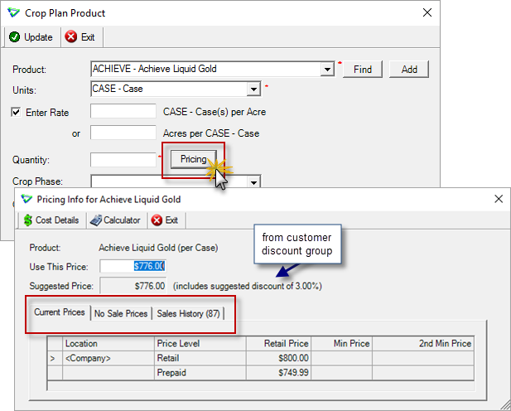
Task: Select the <Company> location cell
Action: [x=108, y=358]
